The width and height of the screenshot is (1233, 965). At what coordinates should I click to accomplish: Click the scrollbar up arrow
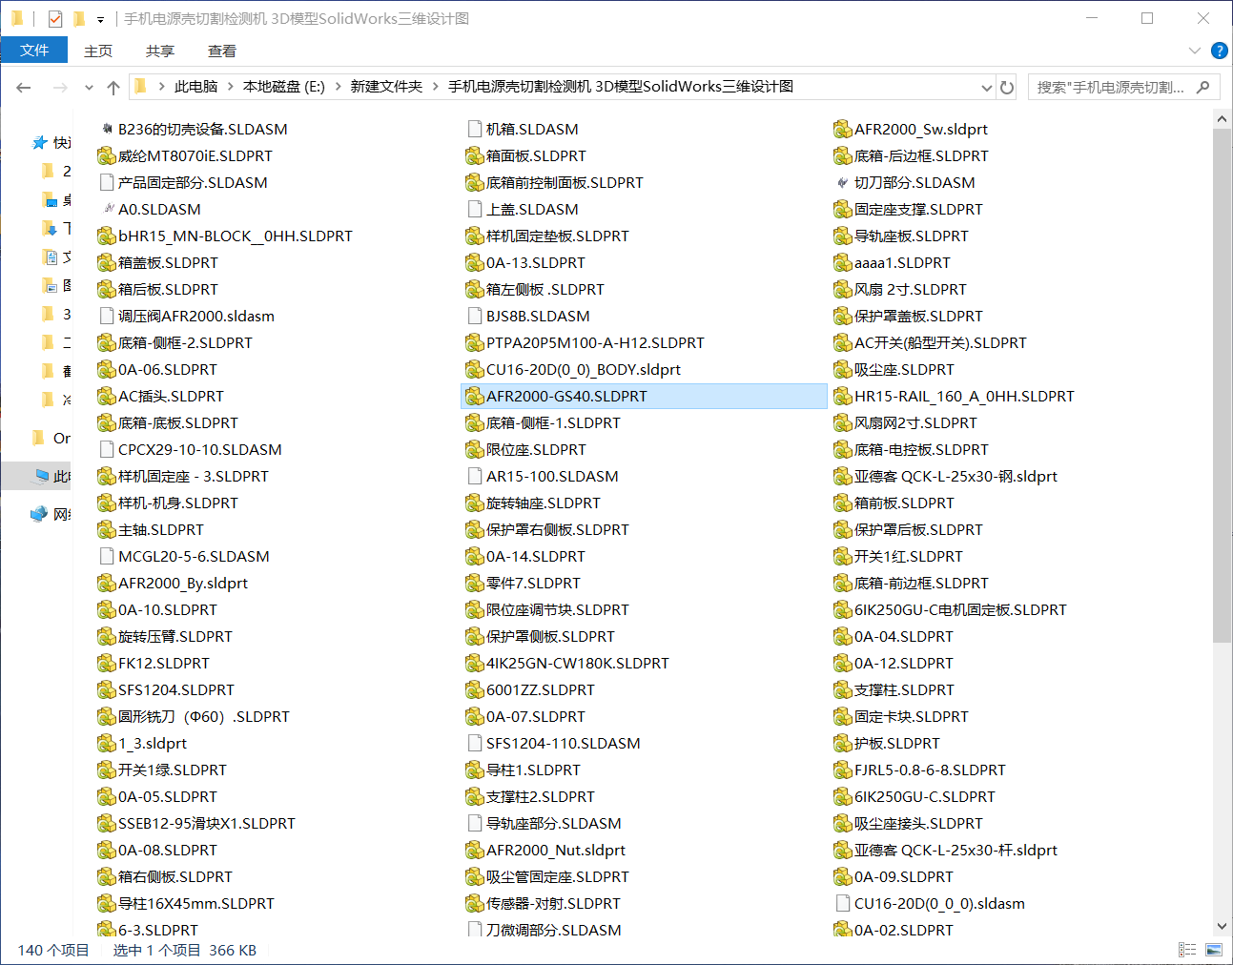(1222, 119)
